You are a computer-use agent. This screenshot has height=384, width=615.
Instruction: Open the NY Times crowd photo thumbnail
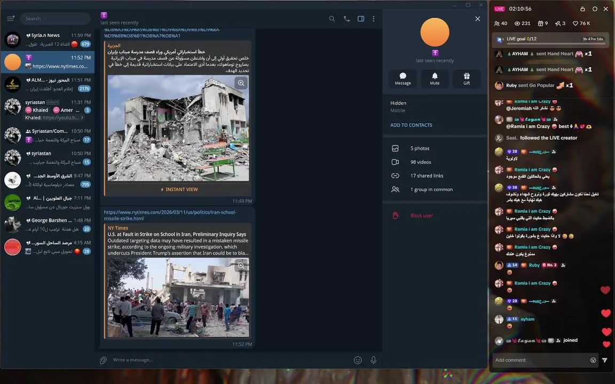coord(178,298)
